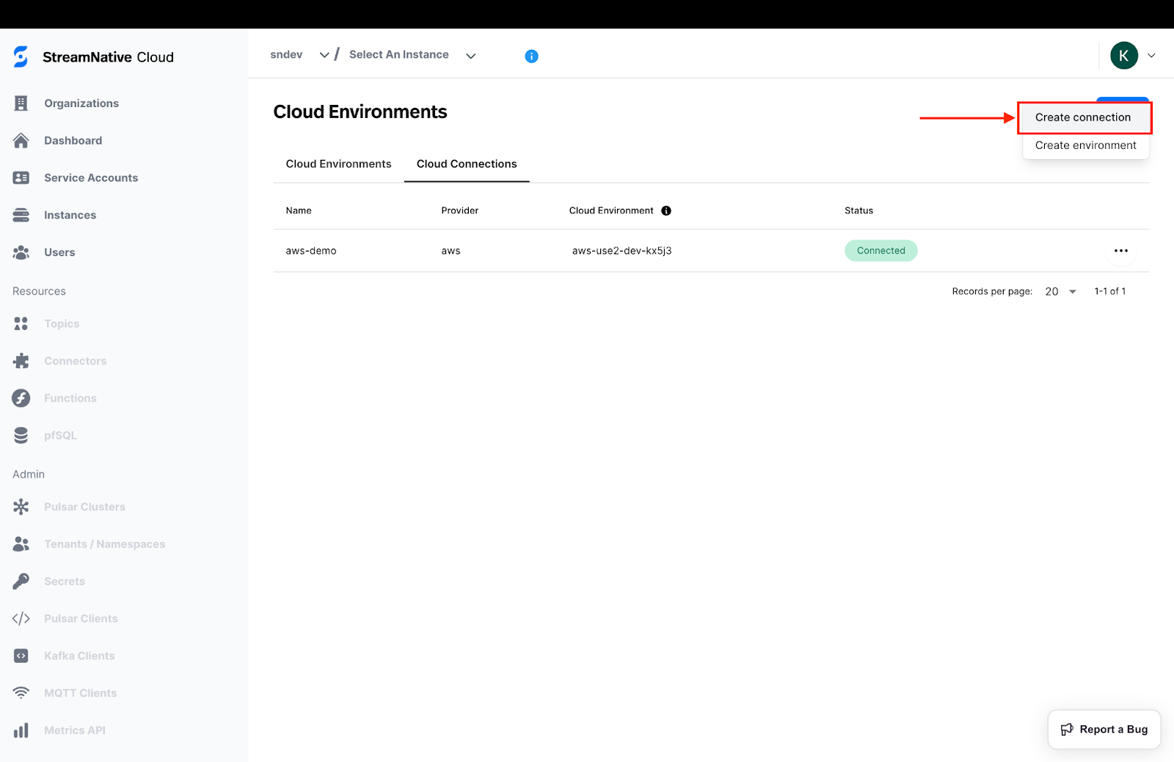This screenshot has height=762, width=1174.
Task: Expand the sndev organization dropdown
Action: pyautogui.click(x=324, y=55)
